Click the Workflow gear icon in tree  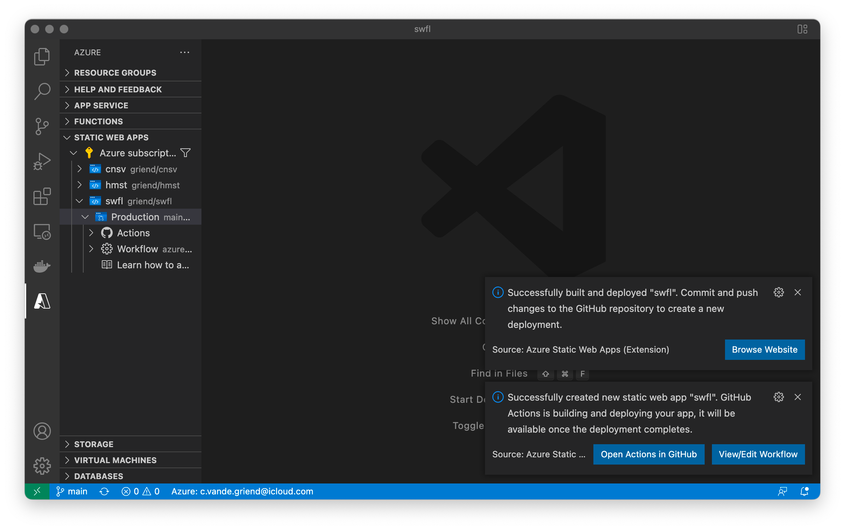click(x=107, y=249)
